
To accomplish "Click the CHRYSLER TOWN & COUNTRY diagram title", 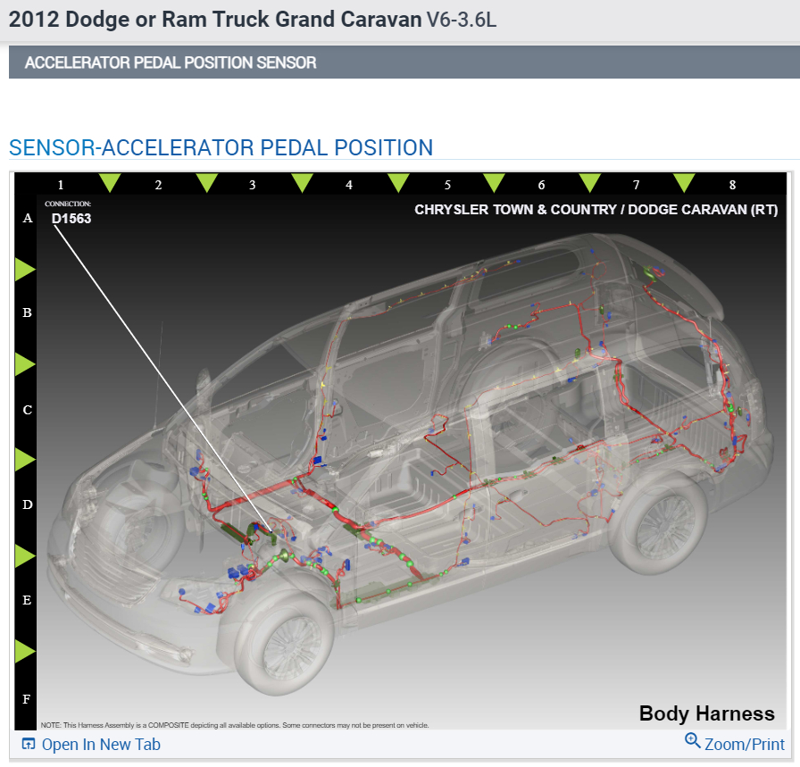I will tap(596, 210).
